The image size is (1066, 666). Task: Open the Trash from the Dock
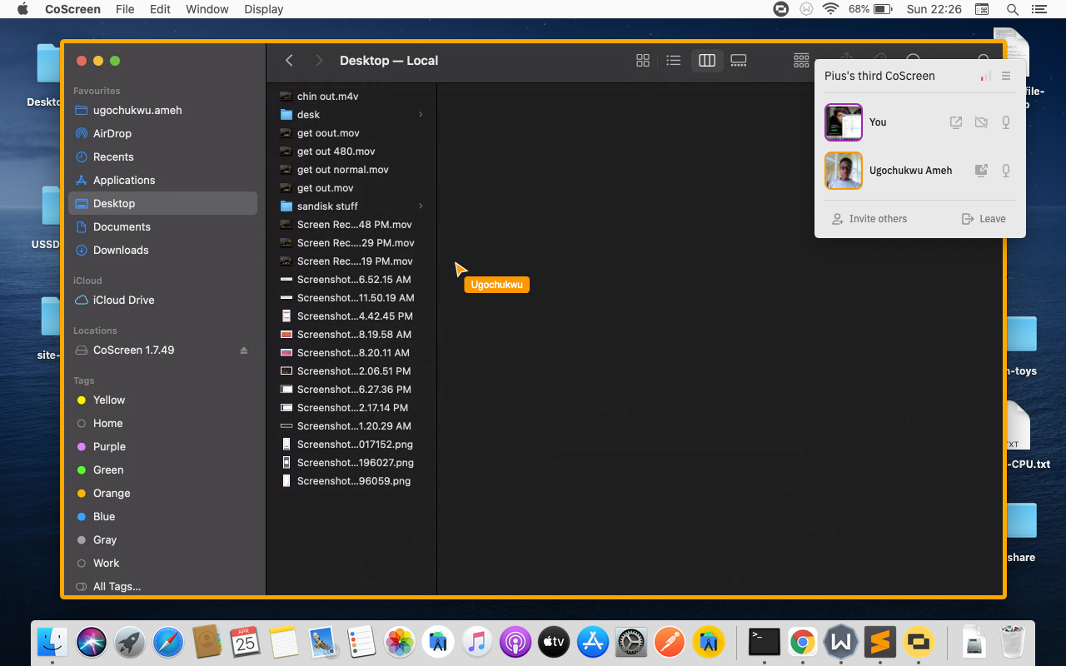pyautogui.click(x=1013, y=642)
